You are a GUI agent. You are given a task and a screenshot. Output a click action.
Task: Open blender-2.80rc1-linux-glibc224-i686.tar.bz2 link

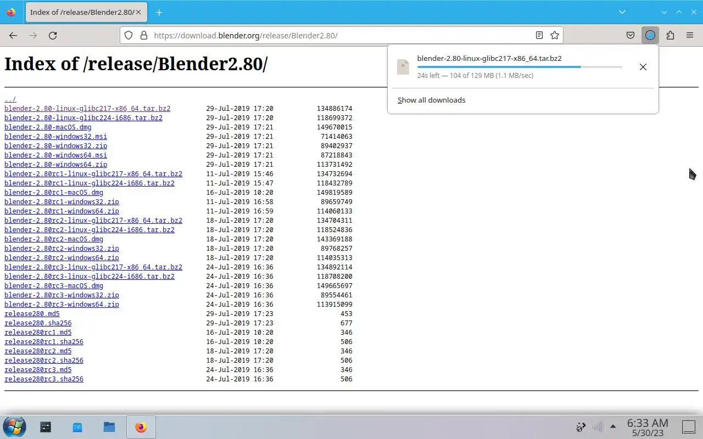(90, 183)
